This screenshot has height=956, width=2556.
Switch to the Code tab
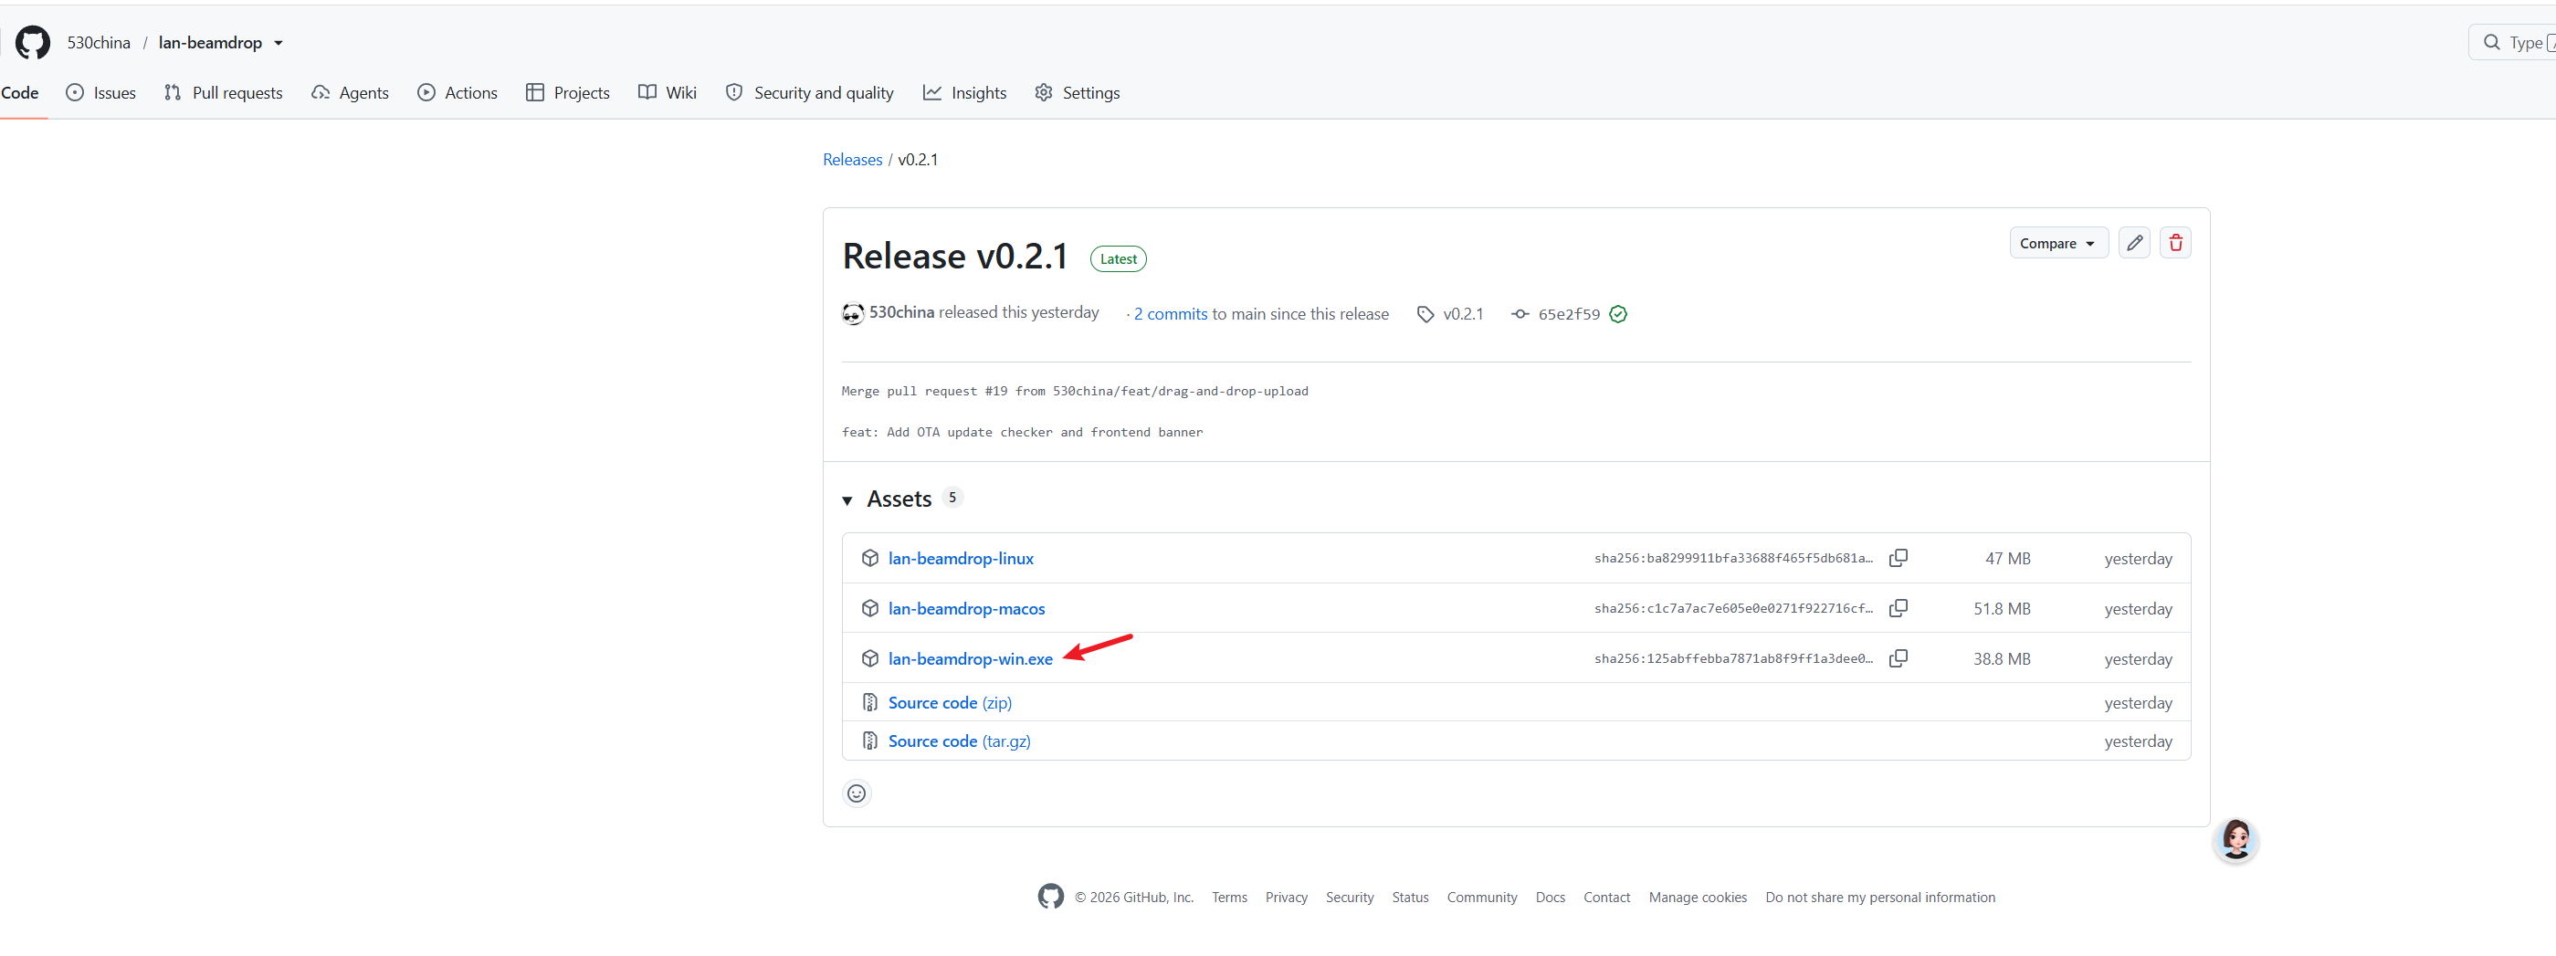tap(20, 92)
